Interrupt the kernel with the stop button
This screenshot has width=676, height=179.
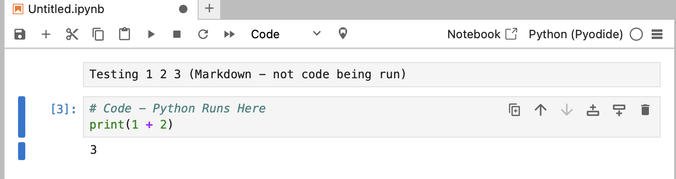tap(177, 34)
